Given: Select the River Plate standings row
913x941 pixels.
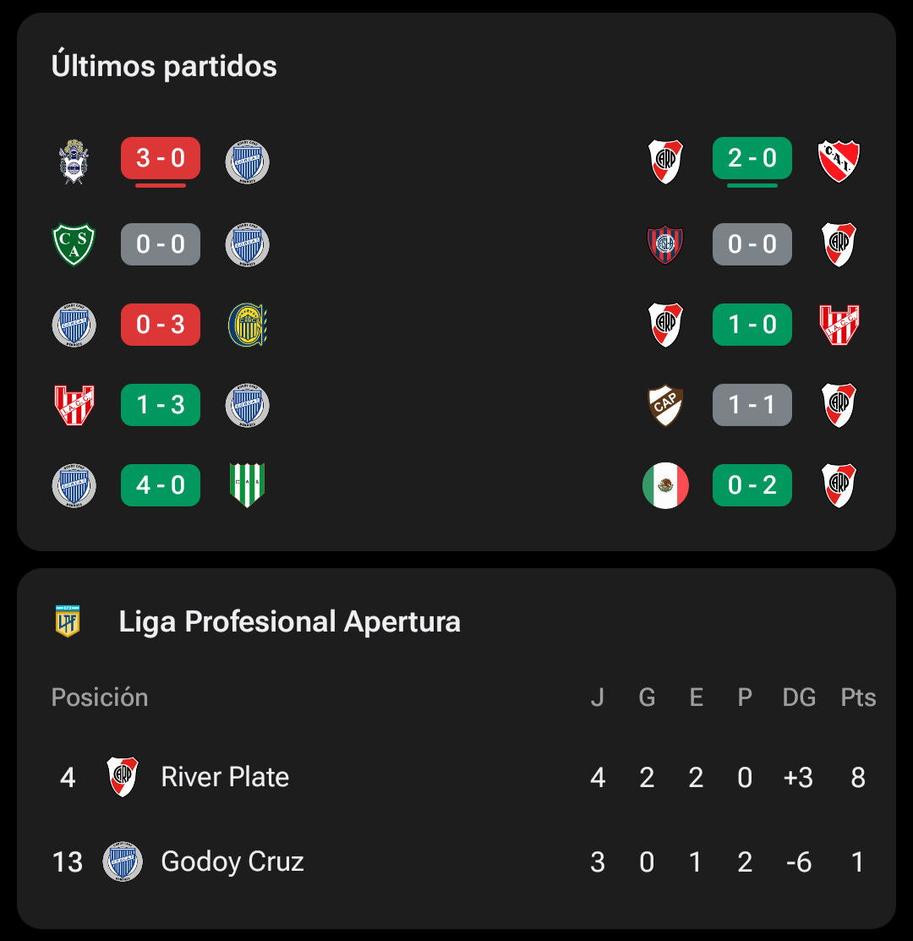Looking at the screenshot, I should pyautogui.click(x=456, y=777).
